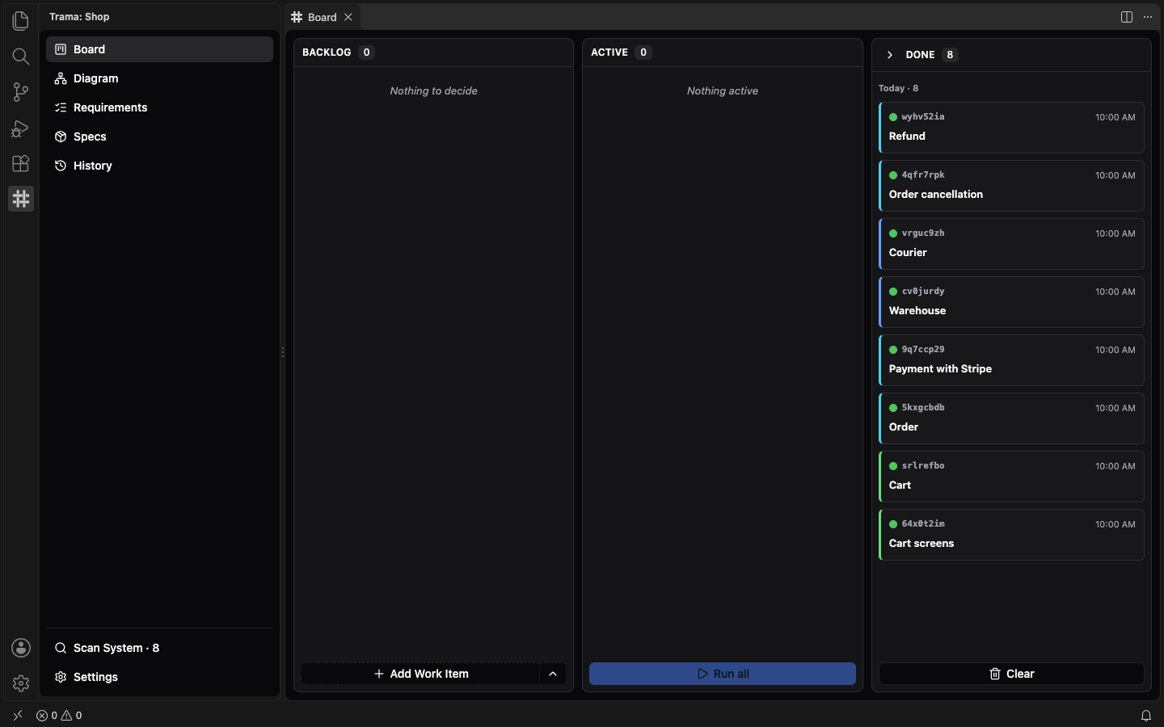
Task: Open the Order cancellation card
Action: click(x=1011, y=186)
